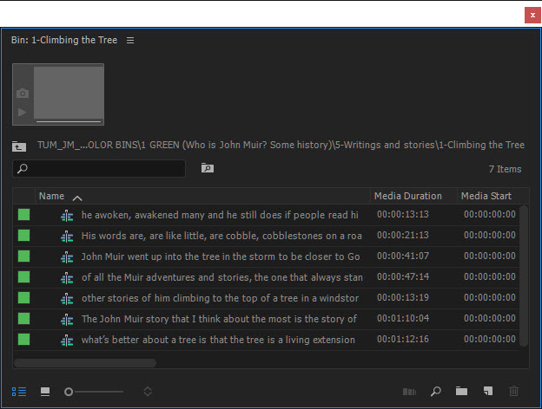Click the 'Bin: 1-Climbing the Tree' tab title
The width and height of the screenshot is (542, 409).
(x=64, y=40)
